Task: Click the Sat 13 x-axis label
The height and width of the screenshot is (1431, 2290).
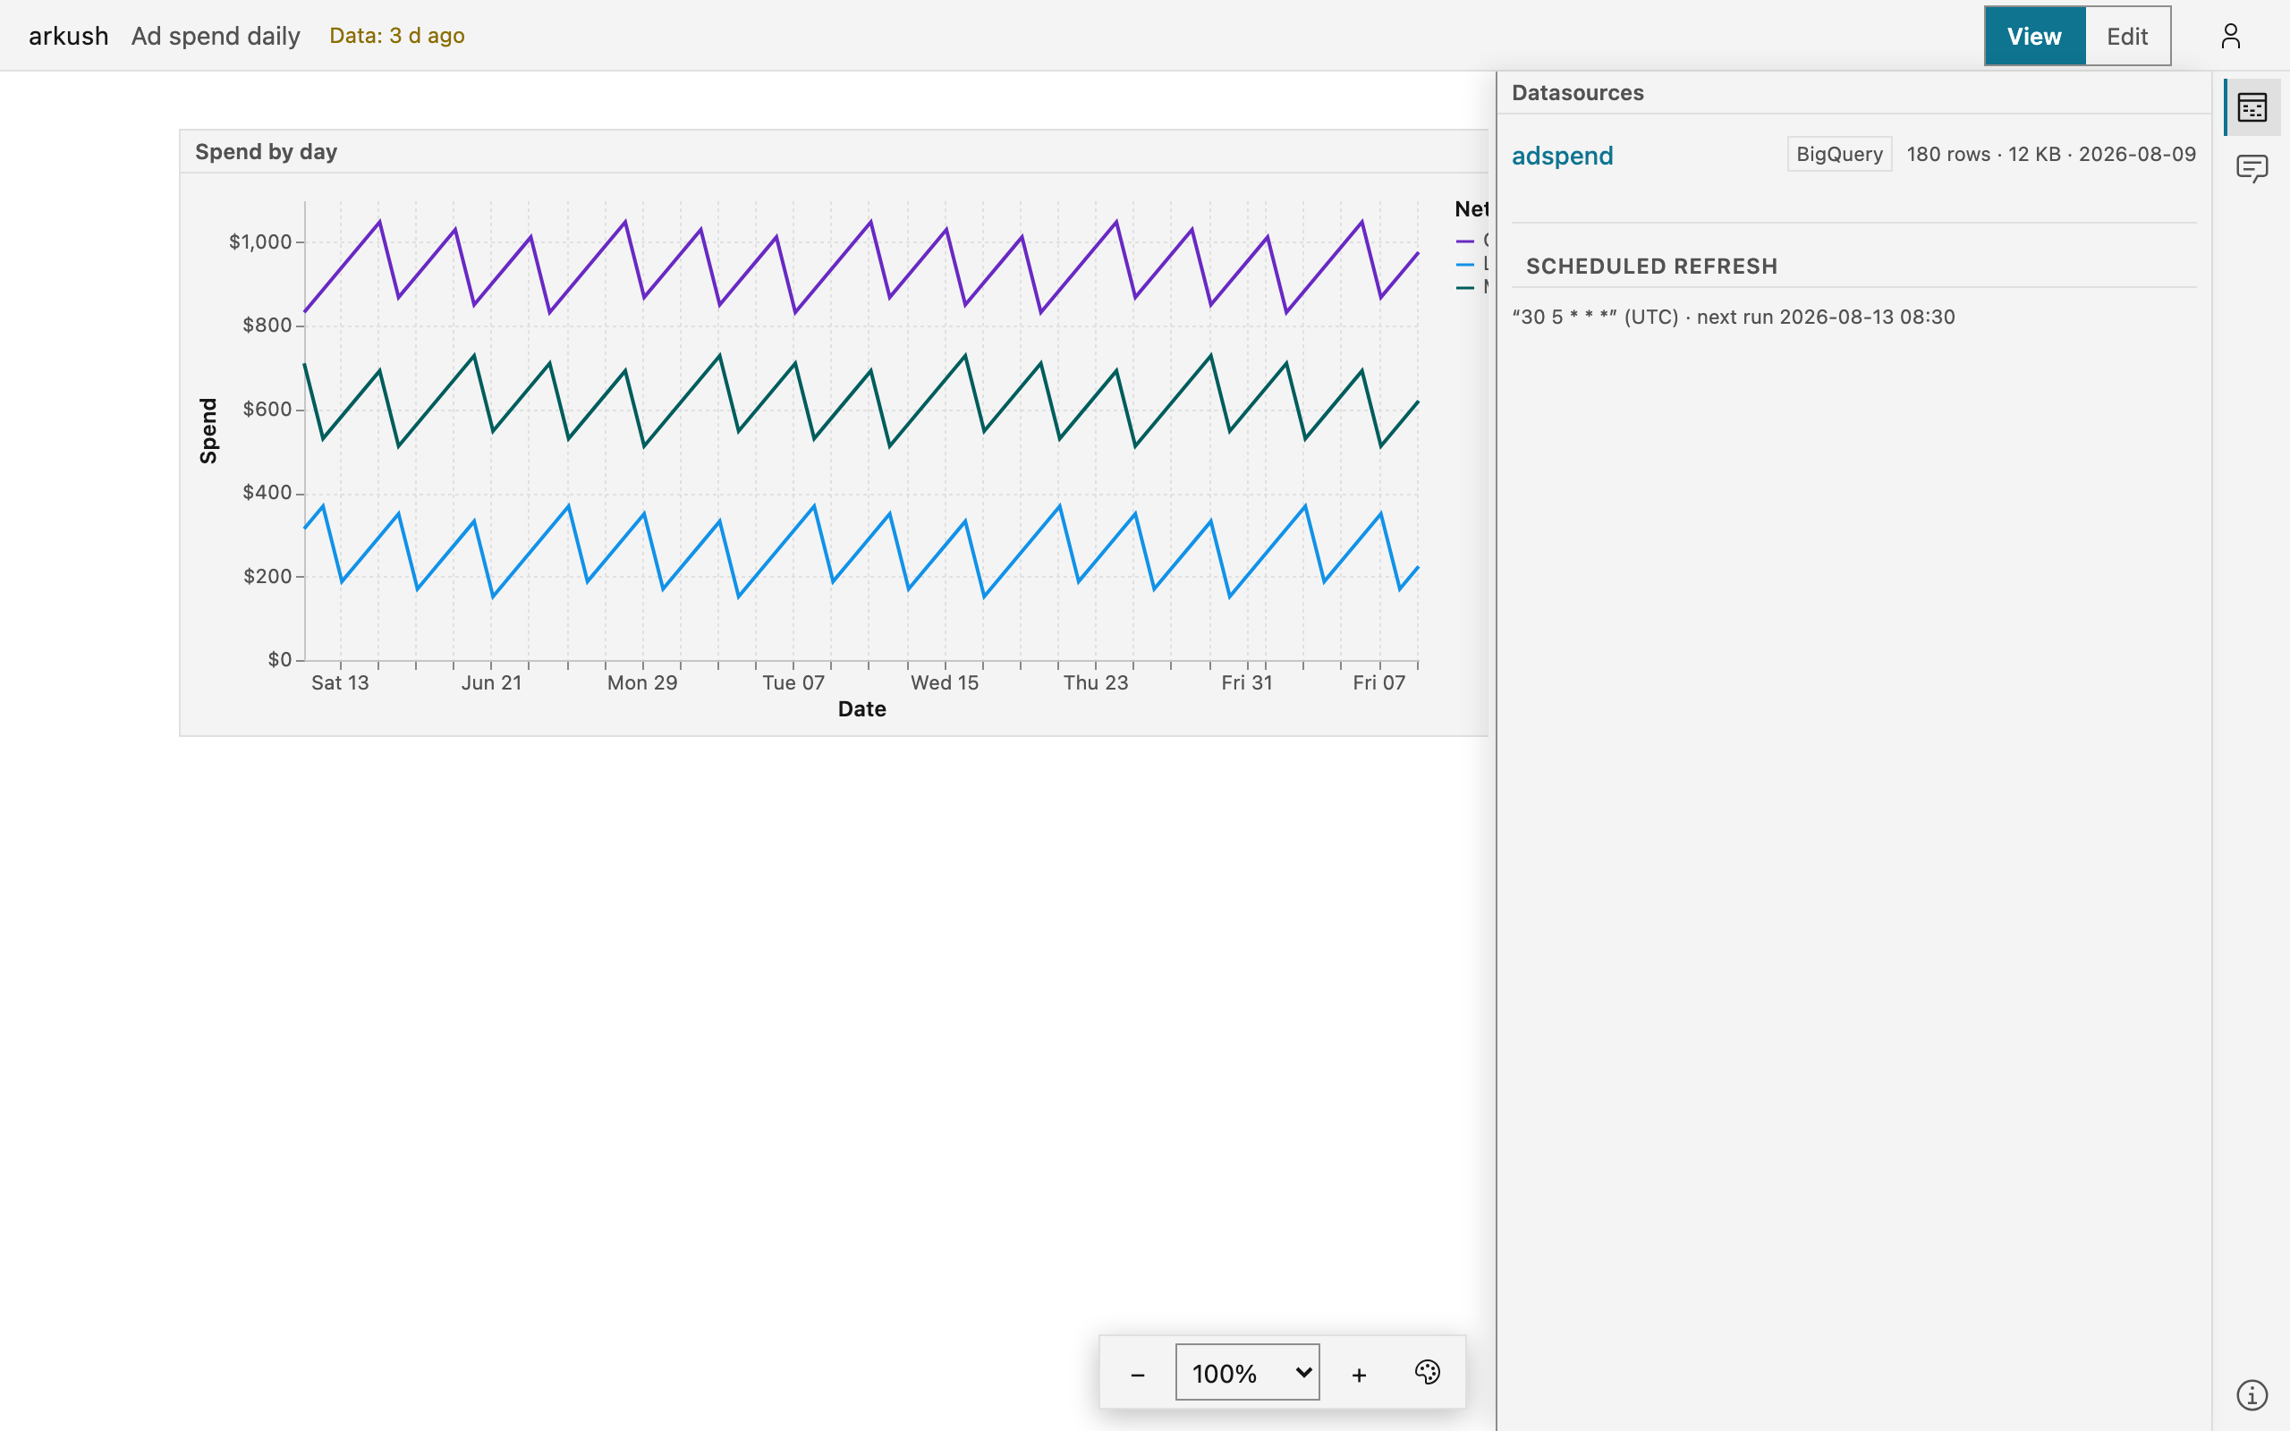Action: click(340, 682)
